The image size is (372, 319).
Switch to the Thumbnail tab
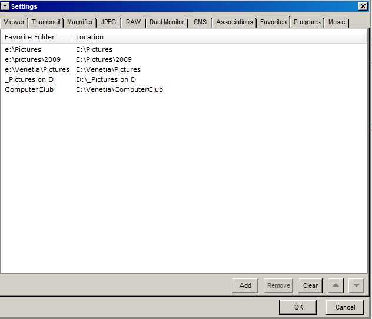46,22
